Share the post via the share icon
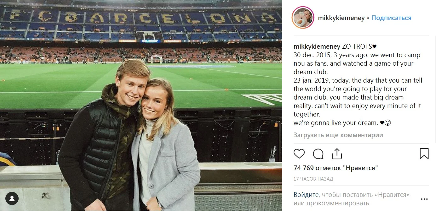Viewport: 436px width, 211px height. pos(337,154)
